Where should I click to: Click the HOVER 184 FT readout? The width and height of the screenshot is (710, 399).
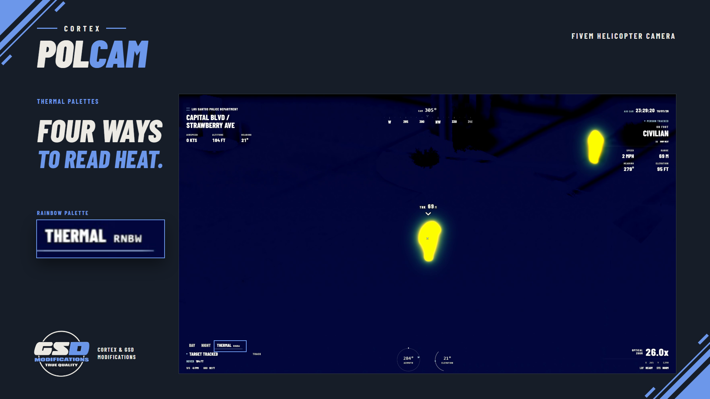tap(195, 361)
